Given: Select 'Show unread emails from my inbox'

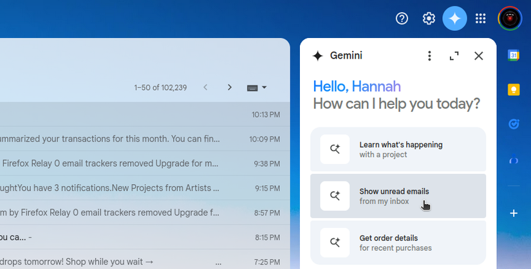Looking at the screenshot, I should point(398,196).
